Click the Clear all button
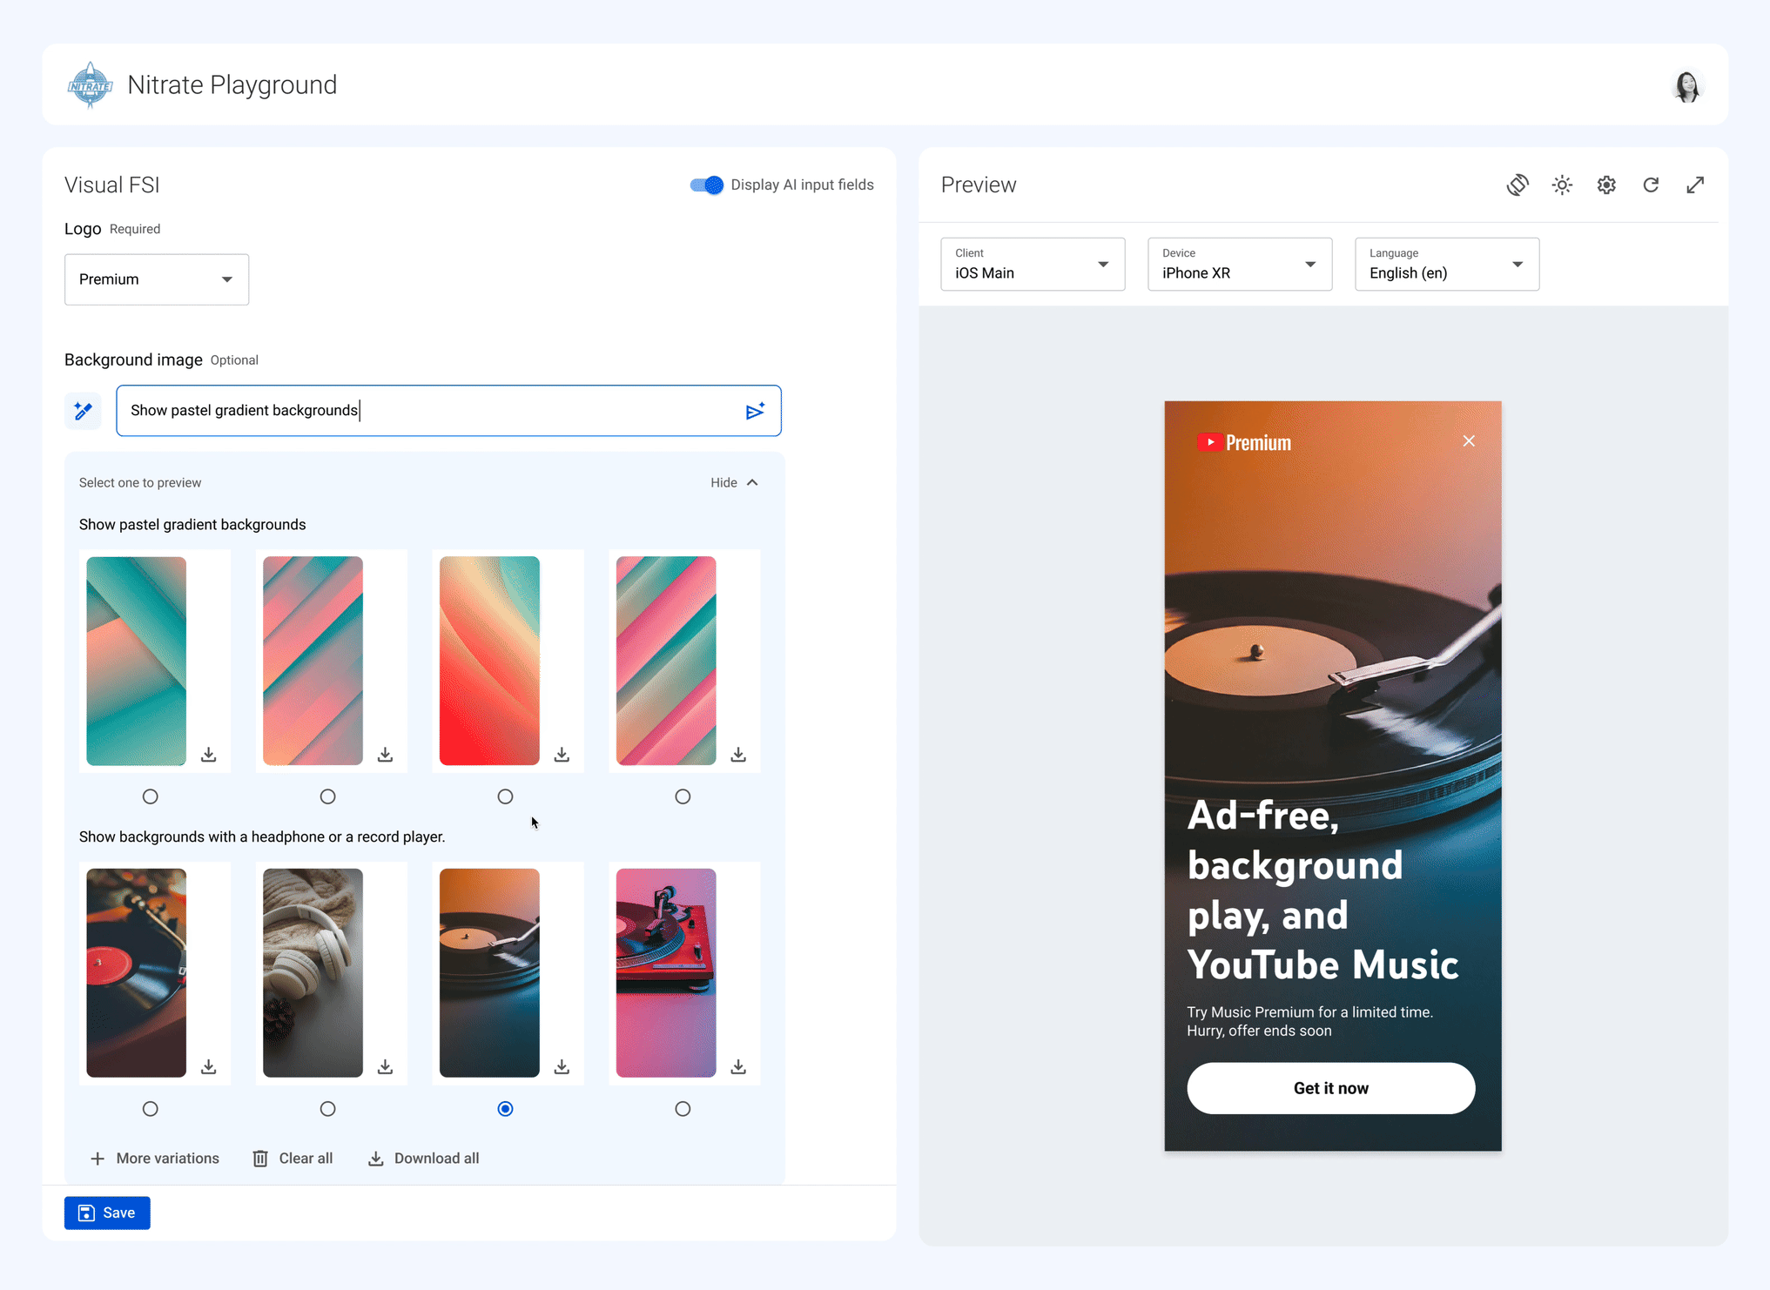Image resolution: width=1770 pixels, height=1290 pixels. 293,1159
